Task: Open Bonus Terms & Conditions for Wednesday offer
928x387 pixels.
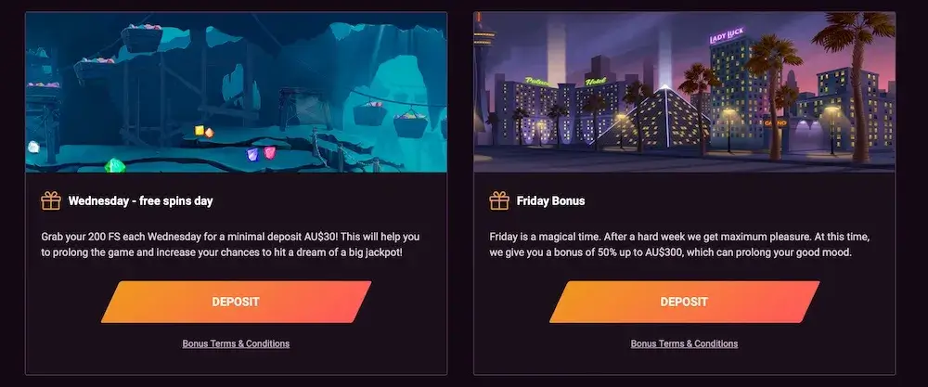Action: [236, 343]
